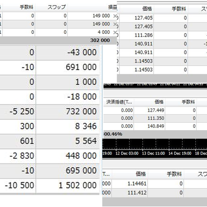Select the row with price 1.14461
This screenshot has height=207, width=207.
[x=155, y=184]
